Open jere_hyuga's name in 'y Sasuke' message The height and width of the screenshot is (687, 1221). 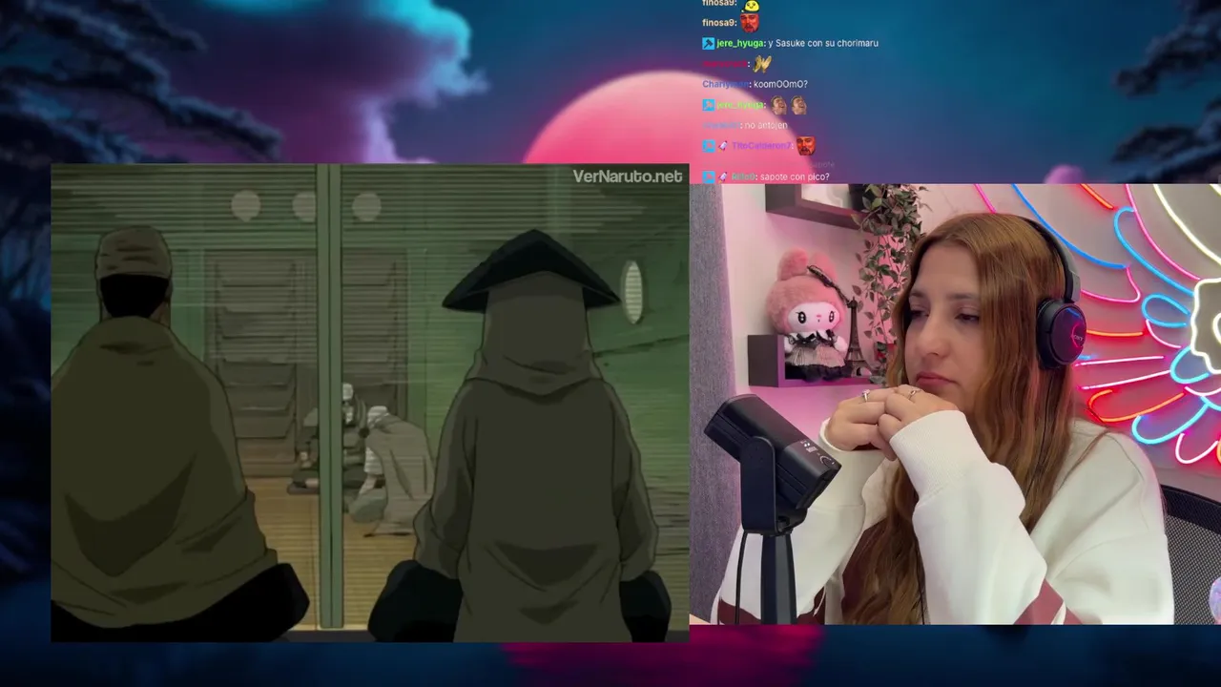[x=739, y=43]
